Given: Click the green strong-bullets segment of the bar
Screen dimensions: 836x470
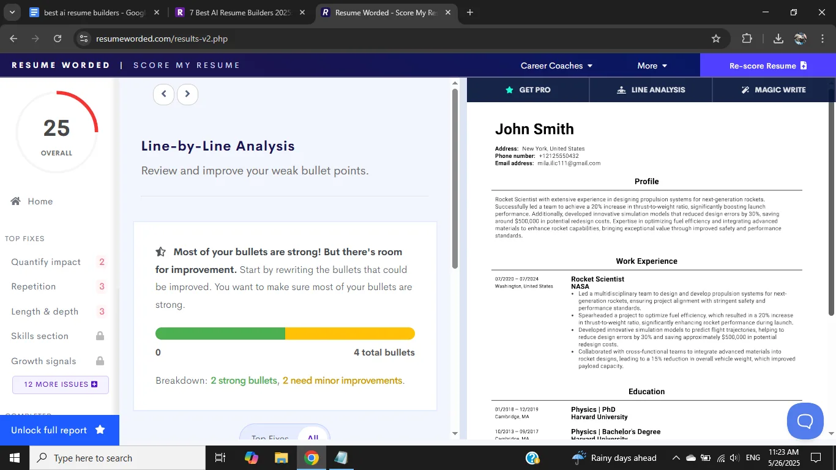Looking at the screenshot, I should click(220, 334).
